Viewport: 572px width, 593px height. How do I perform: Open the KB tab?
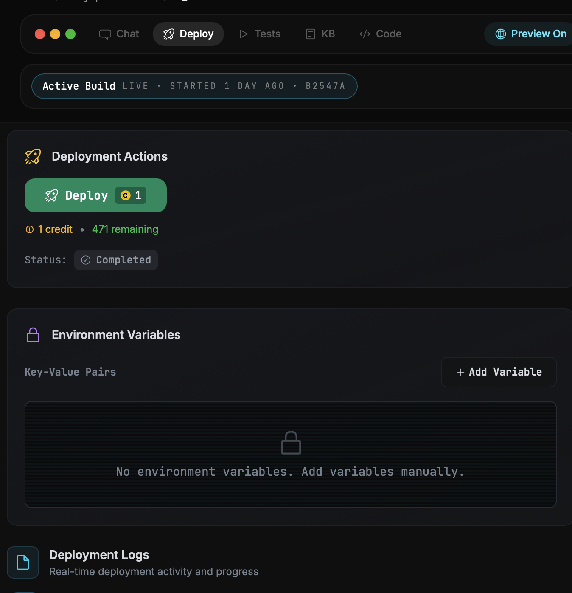tap(320, 34)
